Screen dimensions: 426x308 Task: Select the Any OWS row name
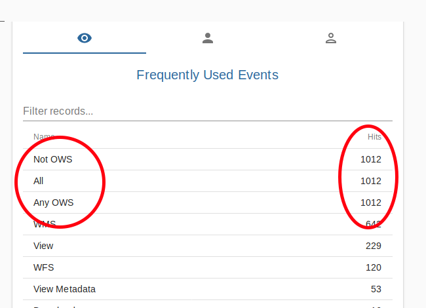point(54,202)
